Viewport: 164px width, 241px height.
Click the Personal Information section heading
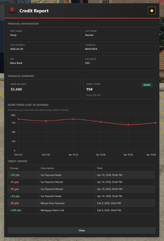[23, 24]
